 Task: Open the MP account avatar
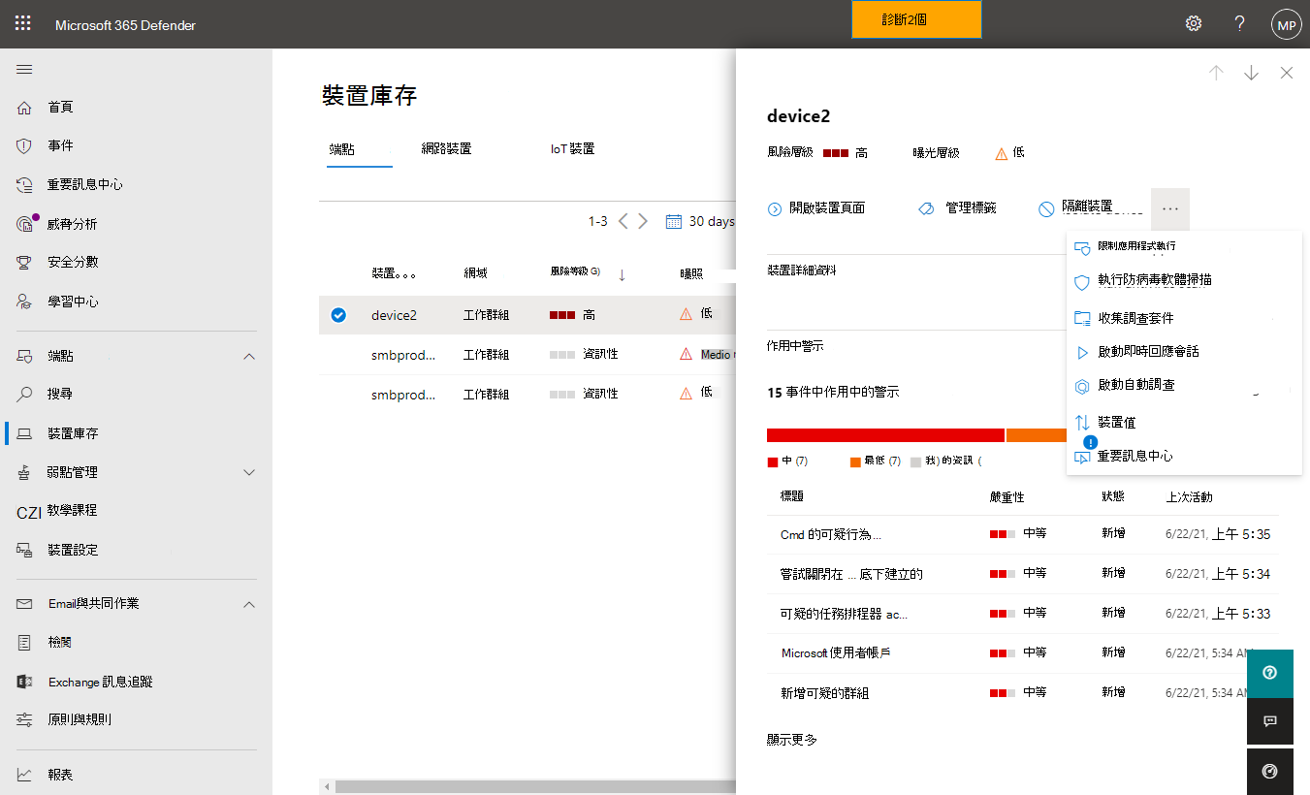click(x=1287, y=25)
